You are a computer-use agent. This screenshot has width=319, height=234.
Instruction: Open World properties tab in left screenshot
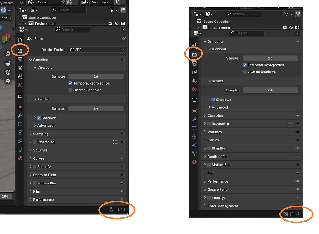point(20,85)
